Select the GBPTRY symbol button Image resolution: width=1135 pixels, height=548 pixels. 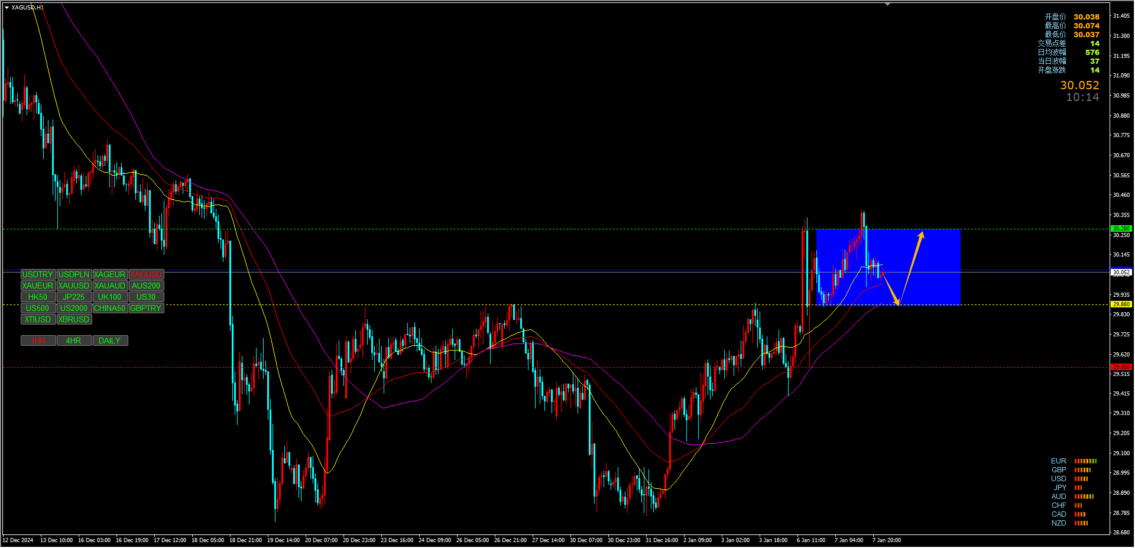click(146, 308)
